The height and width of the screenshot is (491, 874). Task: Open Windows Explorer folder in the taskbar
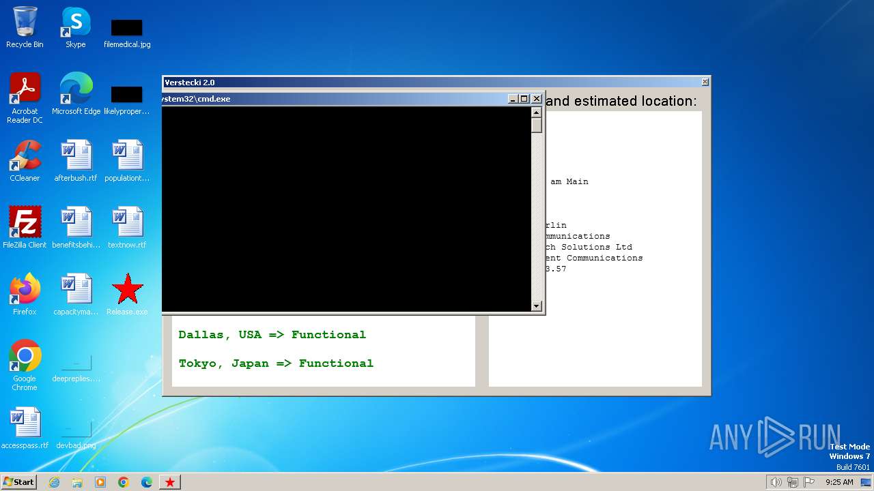coord(77,482)
